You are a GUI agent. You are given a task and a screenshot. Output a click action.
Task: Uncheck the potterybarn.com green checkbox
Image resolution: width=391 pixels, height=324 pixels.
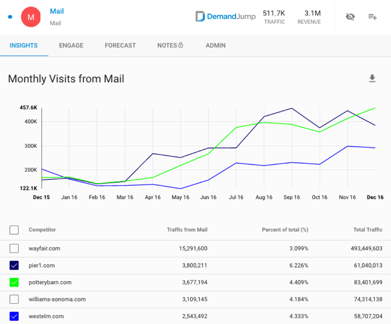(x=14, y=283)
